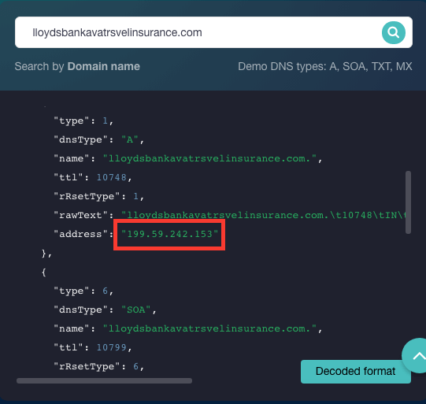Click the vertical scrollbar in JSON panel
The width and height of the screenshot is (426, 404).
coord(408,202)
